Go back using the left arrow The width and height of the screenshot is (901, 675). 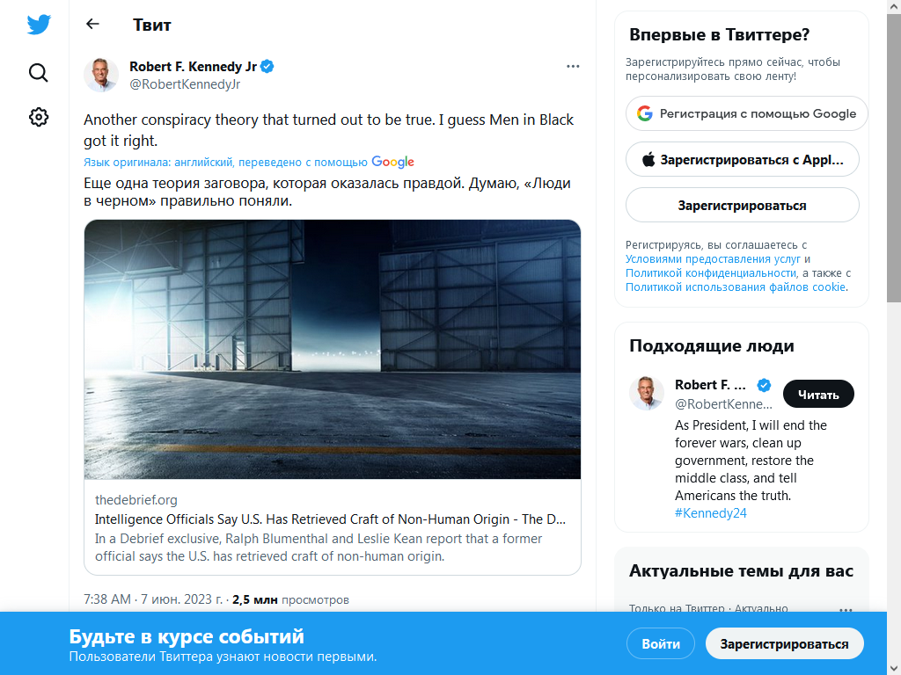(92, 24)
